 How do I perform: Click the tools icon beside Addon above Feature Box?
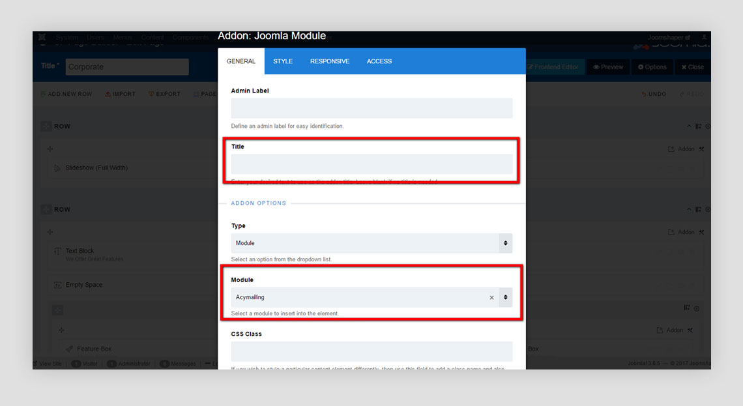coord(690,330)
